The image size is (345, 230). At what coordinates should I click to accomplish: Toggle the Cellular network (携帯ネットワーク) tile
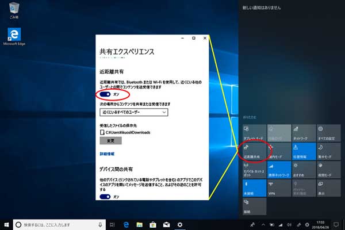coord(279,170)
